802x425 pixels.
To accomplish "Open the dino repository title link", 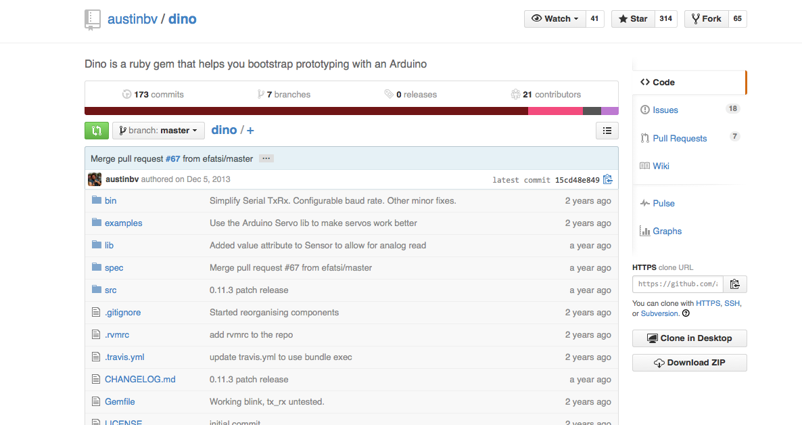I will [183, 19].
